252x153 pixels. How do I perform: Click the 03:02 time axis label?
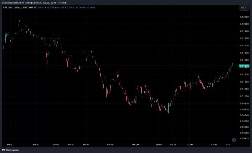tap(37, 145)
